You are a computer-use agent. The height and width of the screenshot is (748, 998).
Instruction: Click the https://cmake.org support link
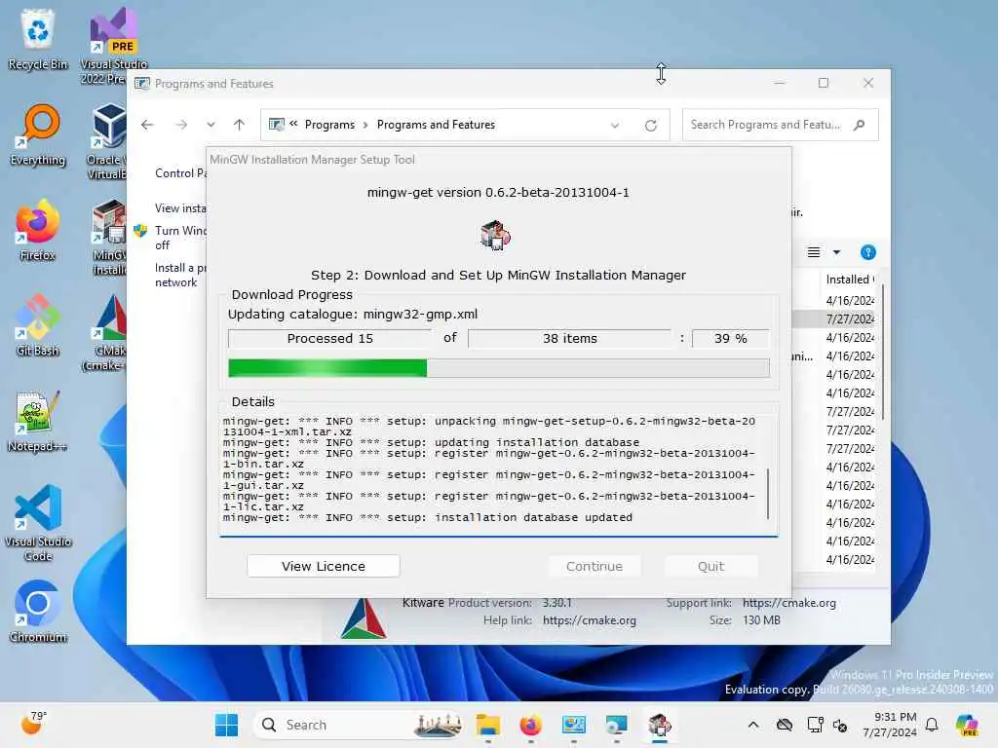coord(789,602)
